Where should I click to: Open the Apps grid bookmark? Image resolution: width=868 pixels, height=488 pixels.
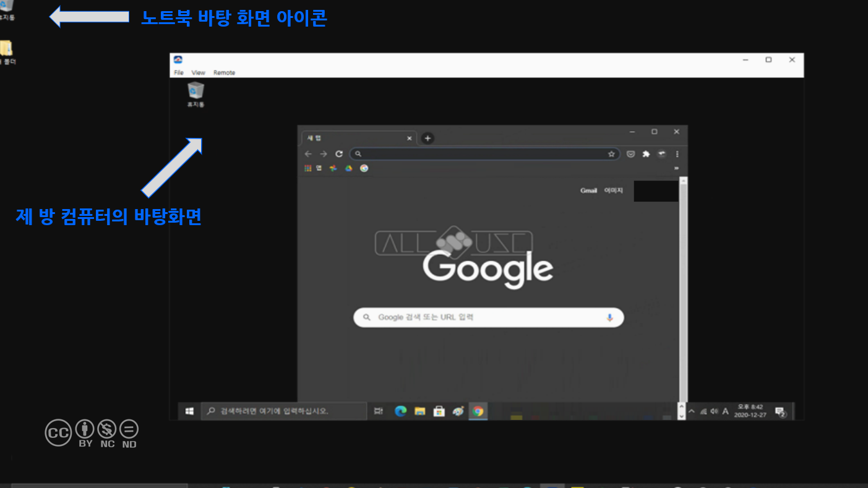pyautogui.click(x=313, y=168)
